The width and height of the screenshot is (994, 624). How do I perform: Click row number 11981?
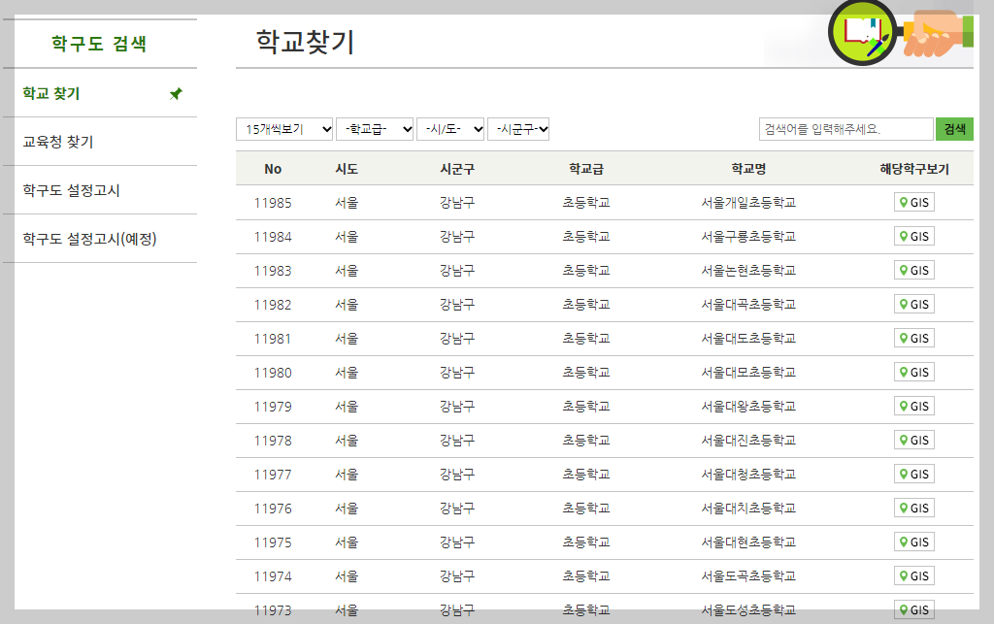(273, 339)
